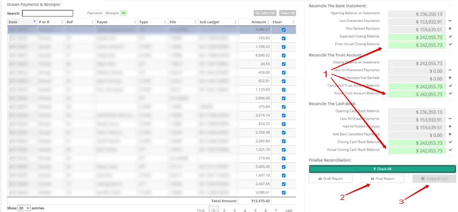
Task: Filter list to Receipts only
Action: 112,13
